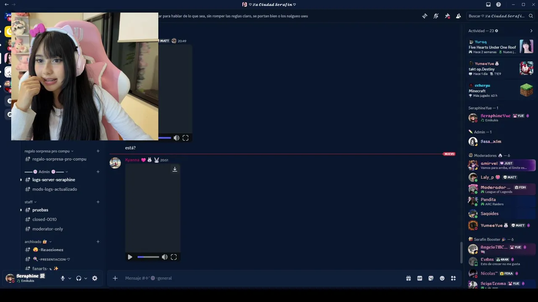This screenshot has width=538, height=302.
Task: Click Kyanna's username in chat
Action: [x=132, y=160]
